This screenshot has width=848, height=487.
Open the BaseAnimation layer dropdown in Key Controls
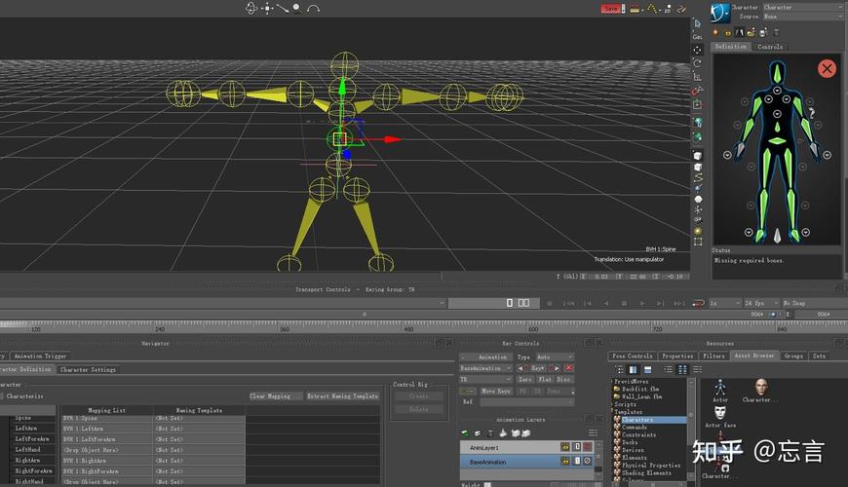coord(485,368)
